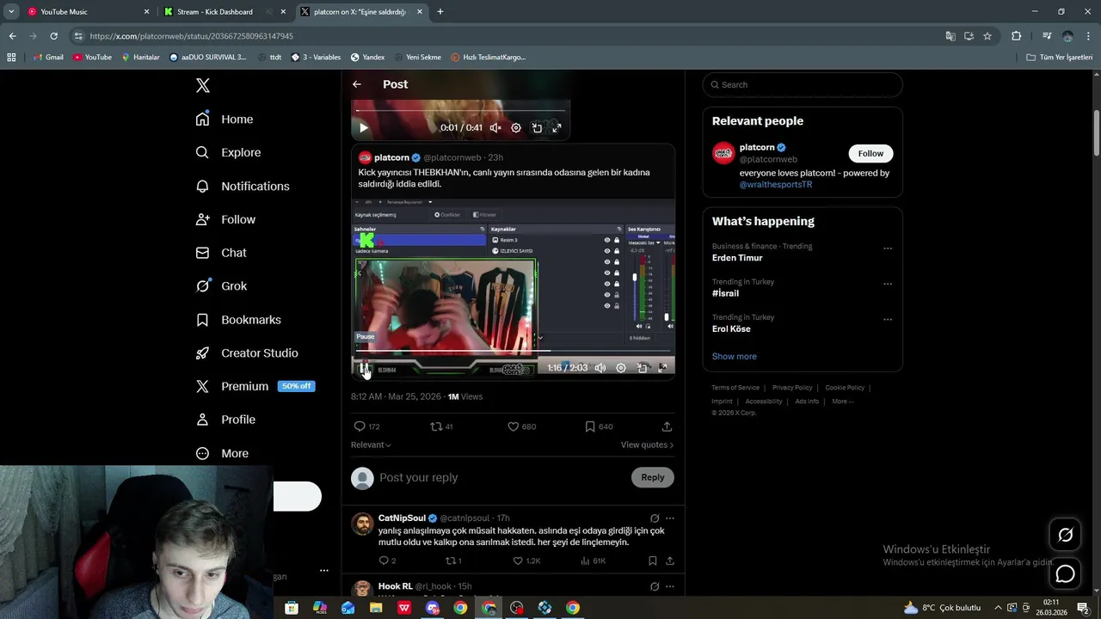Follow platcorn in Relevant people

870,153
